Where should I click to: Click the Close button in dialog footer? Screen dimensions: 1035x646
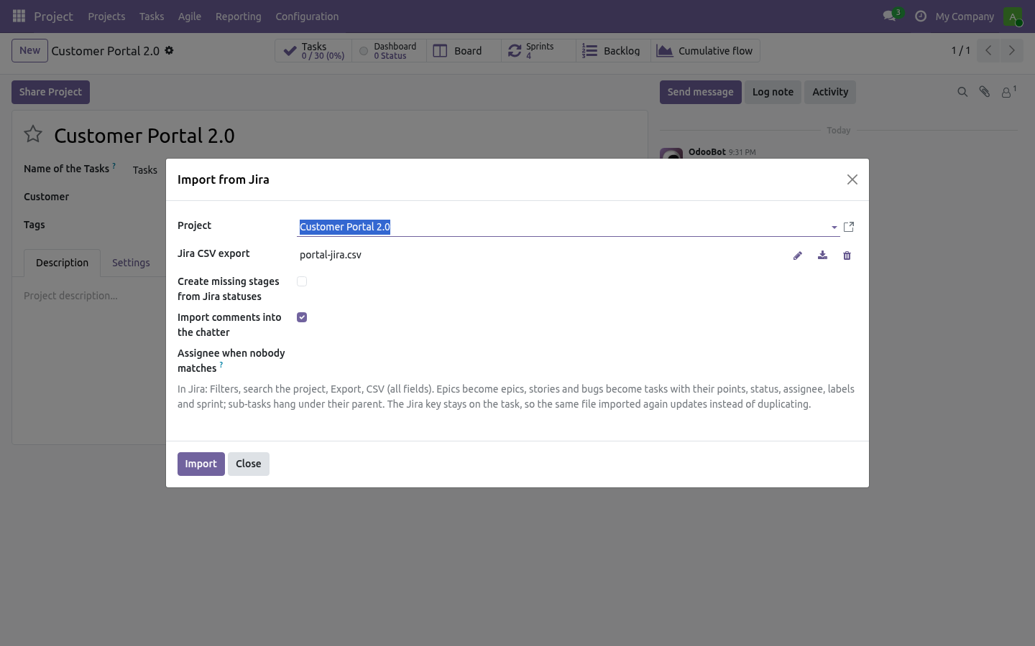click(x=249, y=464)
